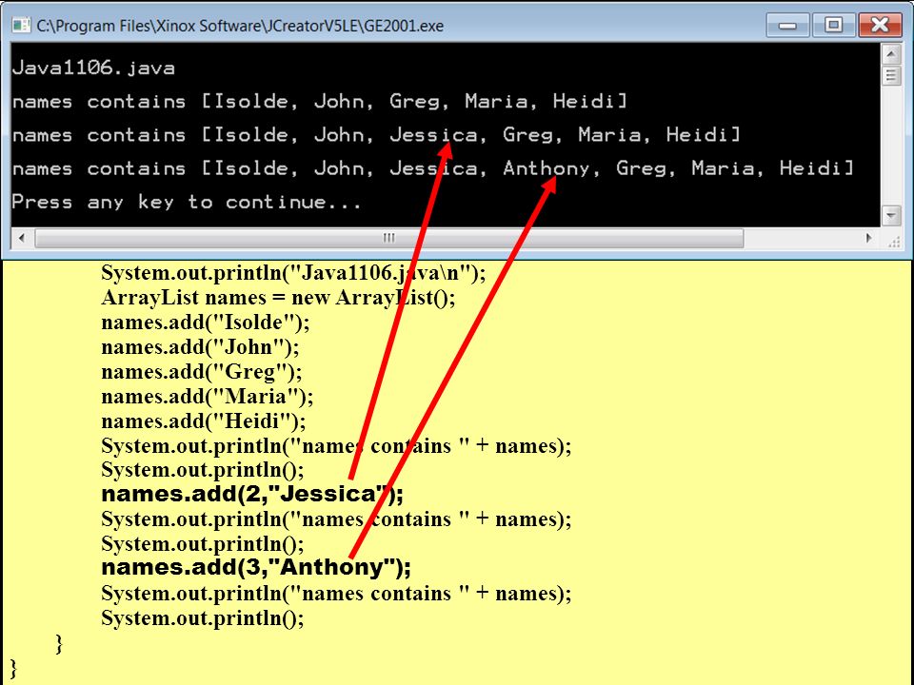Click the code line names.add("Maria");
Screen dimensions: 914x685
(x=207, y=397)
